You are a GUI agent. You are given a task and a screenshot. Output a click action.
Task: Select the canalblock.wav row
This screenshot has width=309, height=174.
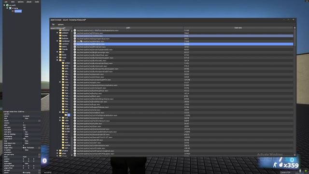point(183,113)
